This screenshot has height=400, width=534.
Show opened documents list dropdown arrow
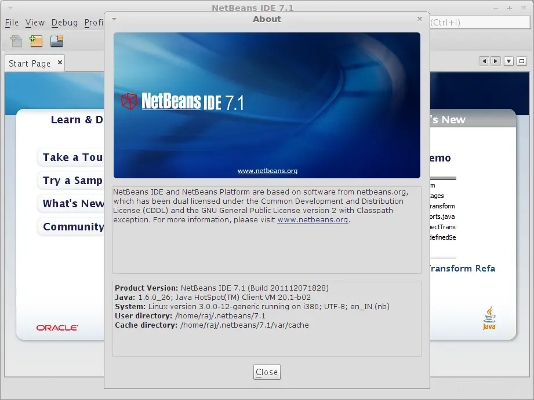(x=508, y=61)
